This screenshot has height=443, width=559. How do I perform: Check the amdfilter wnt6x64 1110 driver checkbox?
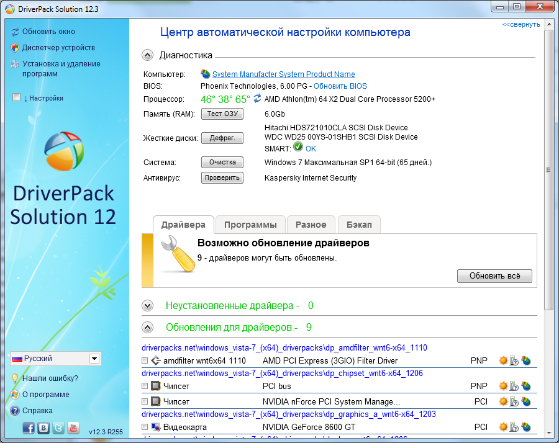tap(145, 360)
